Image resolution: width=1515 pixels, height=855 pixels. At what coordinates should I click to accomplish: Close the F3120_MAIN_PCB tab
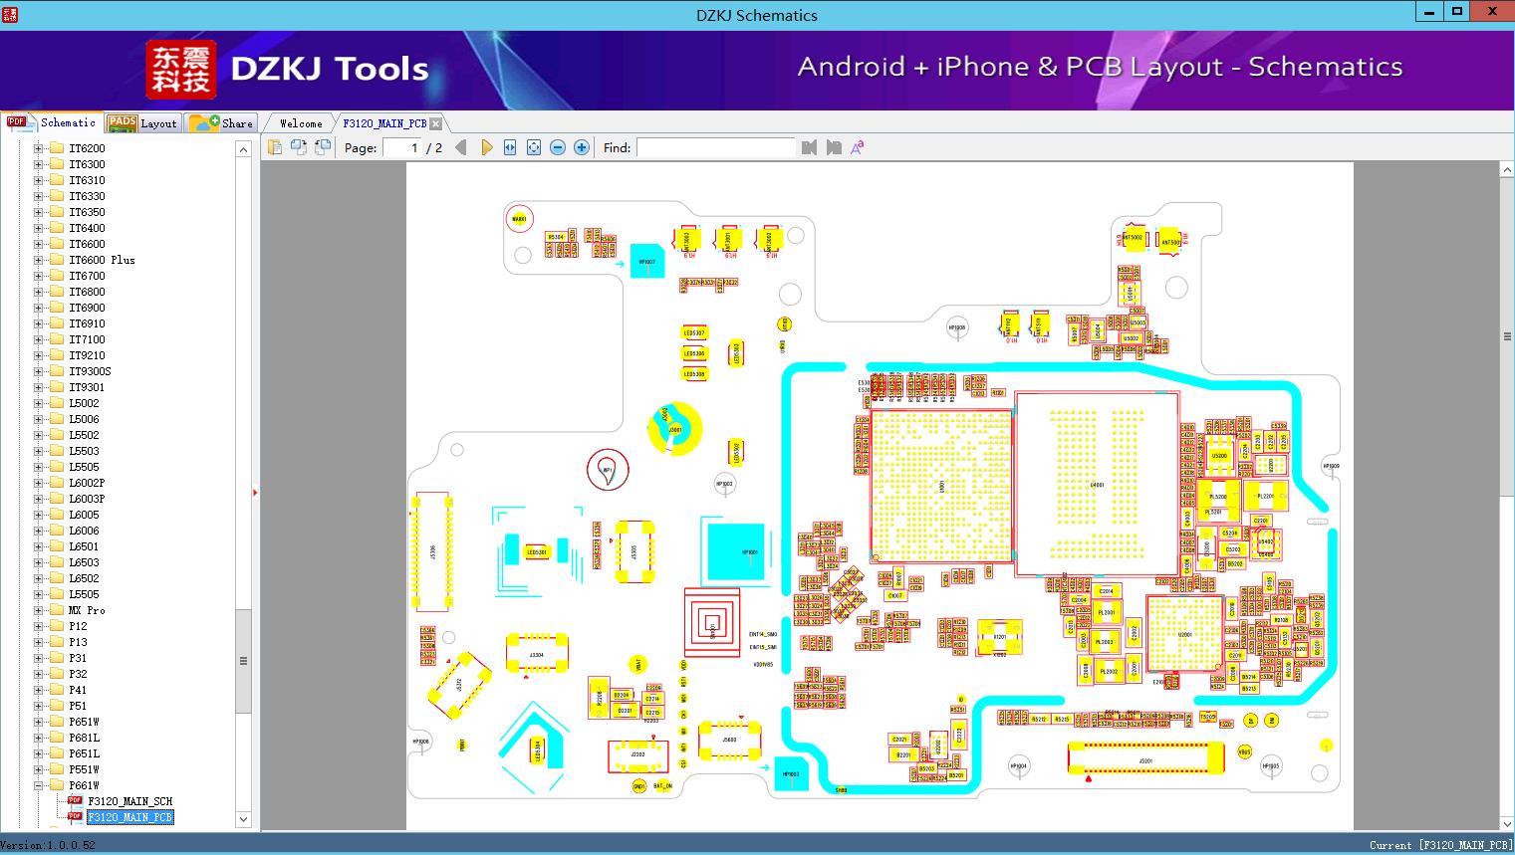pyautogui.click(x=435, y=123)
